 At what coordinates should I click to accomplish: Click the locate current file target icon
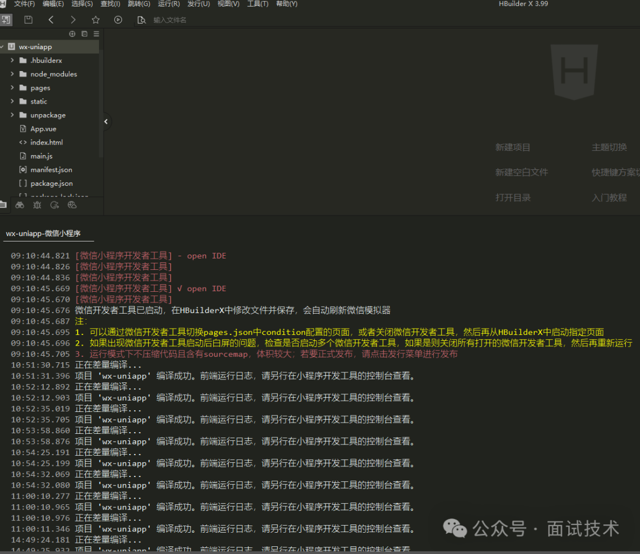pos(72,34)
